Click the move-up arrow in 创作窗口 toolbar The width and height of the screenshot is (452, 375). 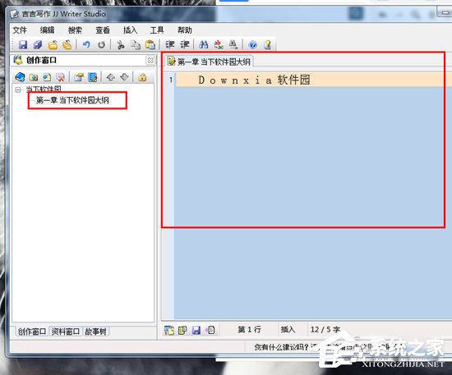tap(111, 77)
